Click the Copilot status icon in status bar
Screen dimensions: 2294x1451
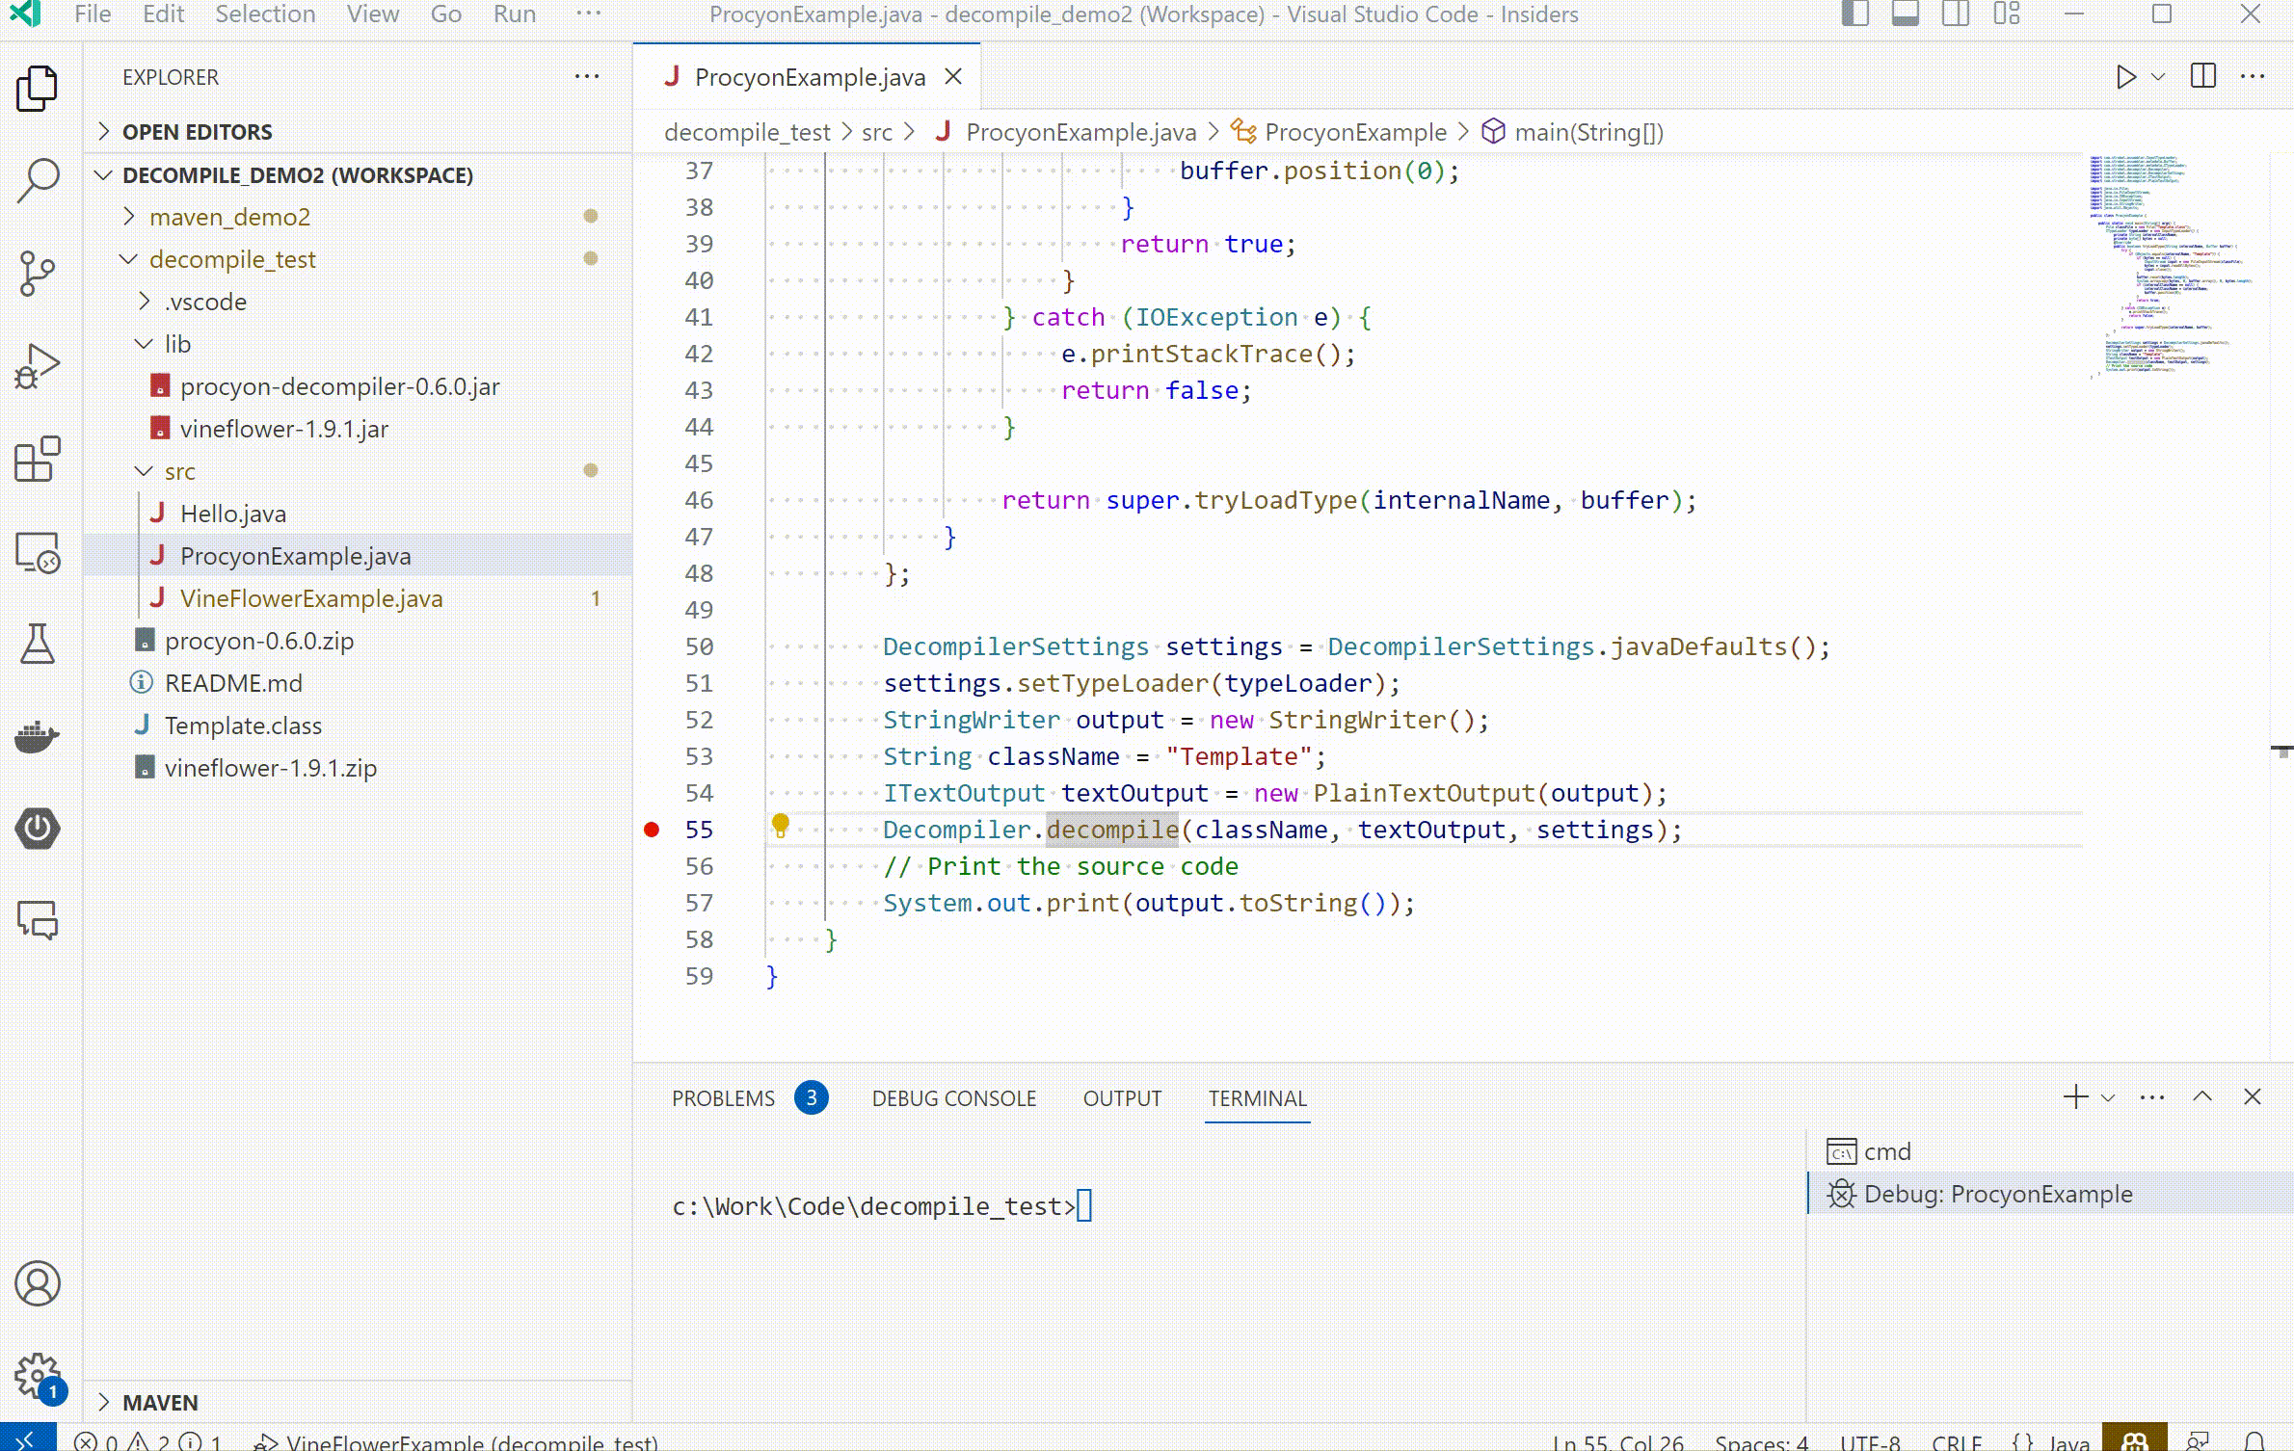tap(2135, 1438)
